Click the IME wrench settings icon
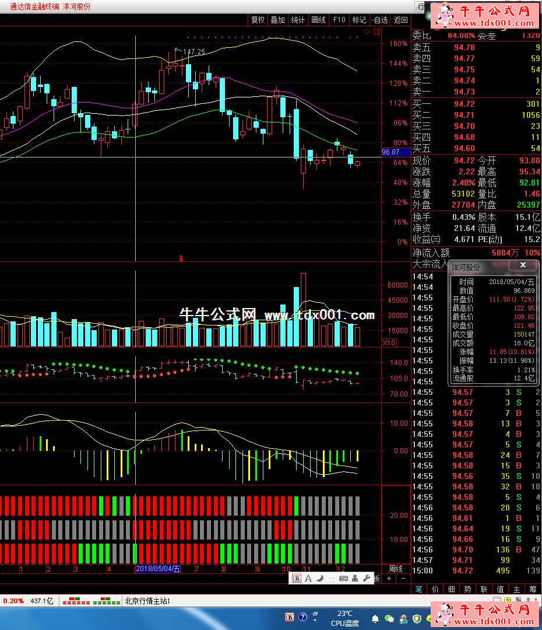The image size is (542, 630). [x=367, y=579]
